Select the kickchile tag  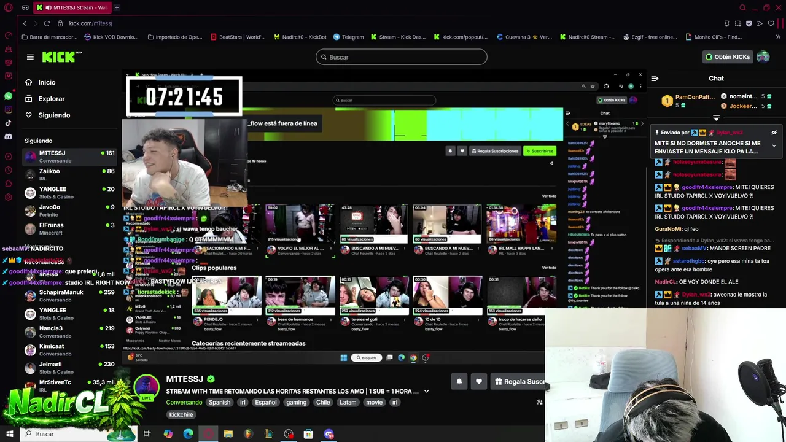tap(181, 415)
